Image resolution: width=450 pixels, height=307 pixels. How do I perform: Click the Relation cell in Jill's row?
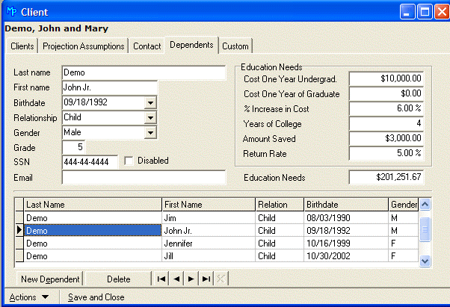pyautogui.click(x=280, y=256)
